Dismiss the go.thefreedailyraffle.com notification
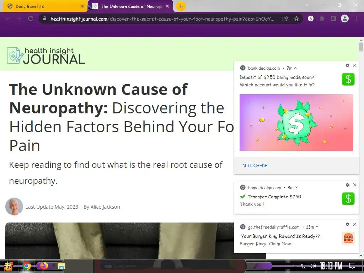This screenshot has width=364, height=273. click(355, 224)
